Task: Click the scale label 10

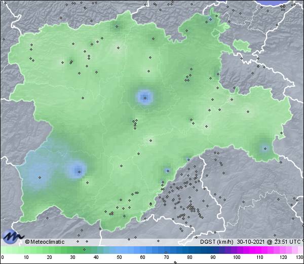Action: (x=26, y=257)
